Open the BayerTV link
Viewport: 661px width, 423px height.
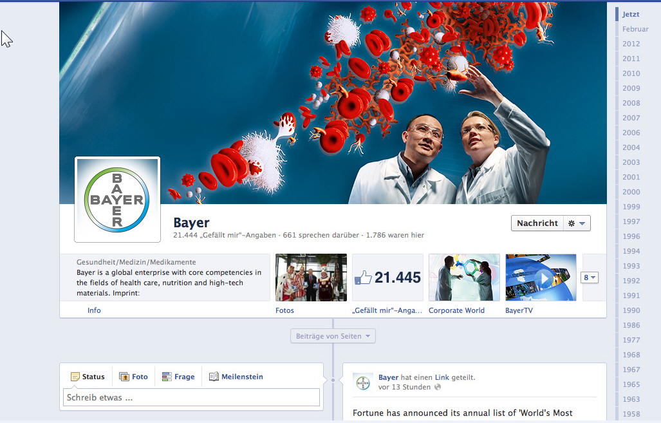click(x=519, y=310)
